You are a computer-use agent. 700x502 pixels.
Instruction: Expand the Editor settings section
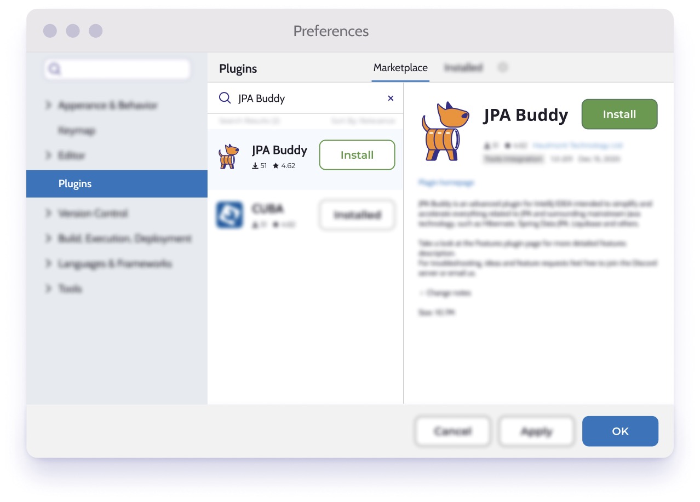49,155
